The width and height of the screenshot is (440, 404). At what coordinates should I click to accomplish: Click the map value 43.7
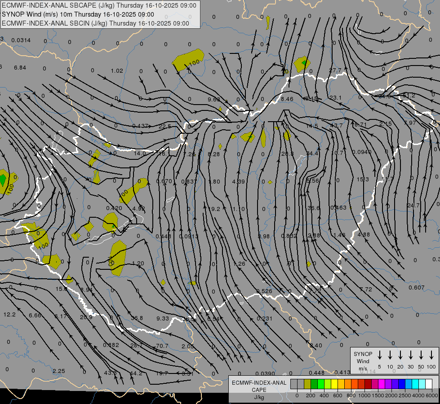pos(336,125)
